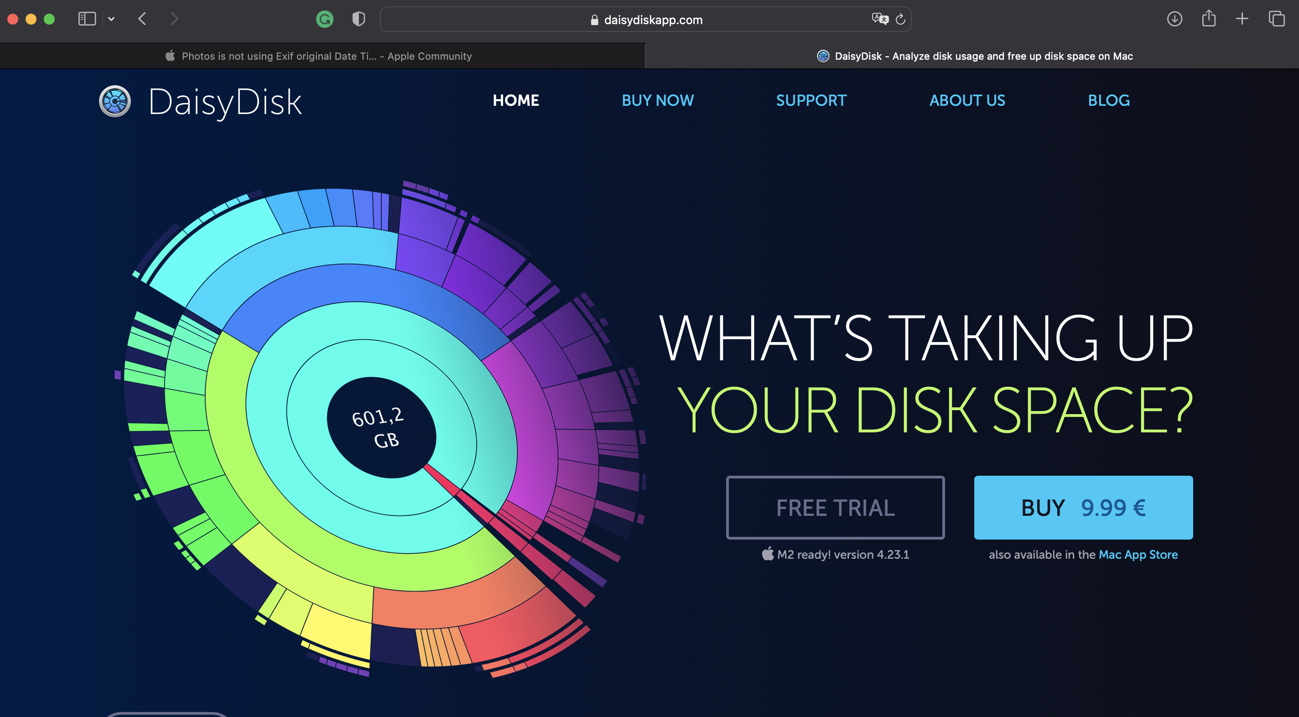Open the SUPPORT menu item
This screenshot has width=1299, height=717.
tap(811, 100)
